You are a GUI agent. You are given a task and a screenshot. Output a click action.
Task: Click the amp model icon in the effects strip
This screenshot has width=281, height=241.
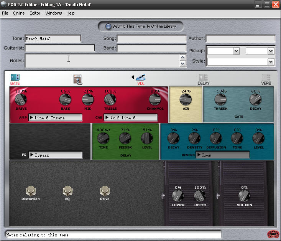[x=77, y=79]
